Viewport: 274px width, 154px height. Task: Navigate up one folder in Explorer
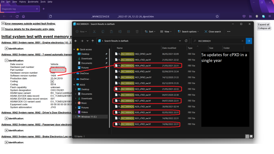[93, 41]
